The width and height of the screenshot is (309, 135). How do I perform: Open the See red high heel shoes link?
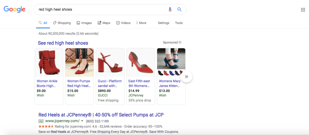pos(63,43)
